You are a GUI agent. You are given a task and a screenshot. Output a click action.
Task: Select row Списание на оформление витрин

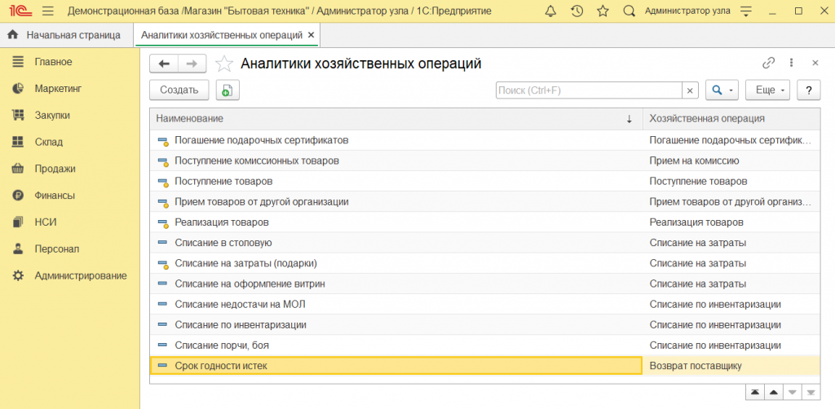[x=484, y=284]
